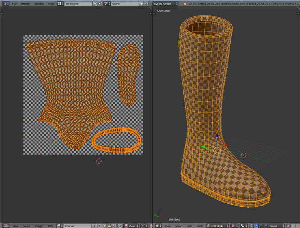Select the translate manipulator arrow icon
This screenshot has width=300, height=228.
point(256,226)
